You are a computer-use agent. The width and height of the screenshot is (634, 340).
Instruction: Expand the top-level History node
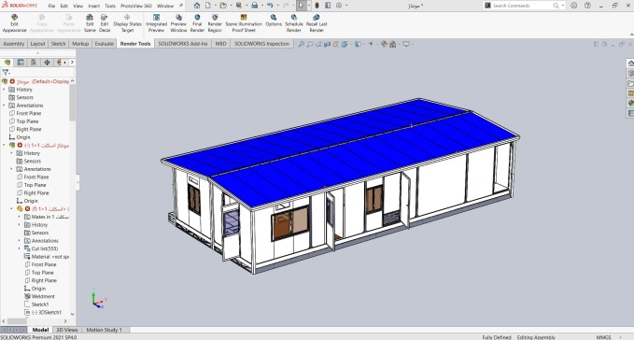(5, 90)
